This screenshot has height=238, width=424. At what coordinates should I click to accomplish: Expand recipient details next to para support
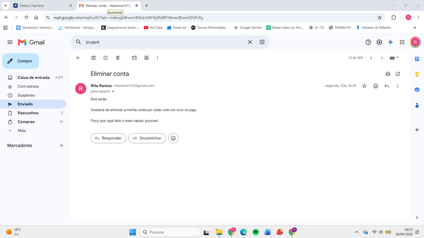[x=113, y=91]
